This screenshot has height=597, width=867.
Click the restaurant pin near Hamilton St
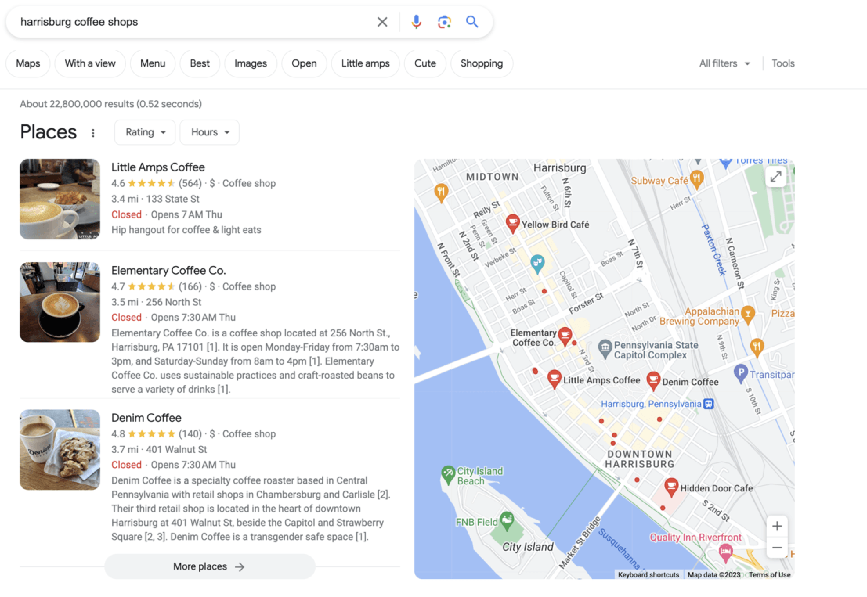pyautogui.click(x=441, y=193)
